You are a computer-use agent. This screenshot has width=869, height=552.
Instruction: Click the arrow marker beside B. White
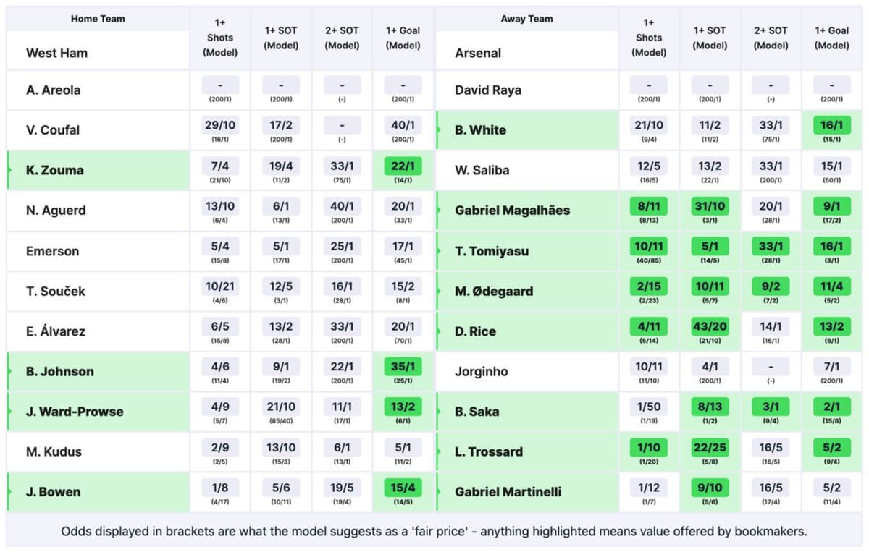439,130
